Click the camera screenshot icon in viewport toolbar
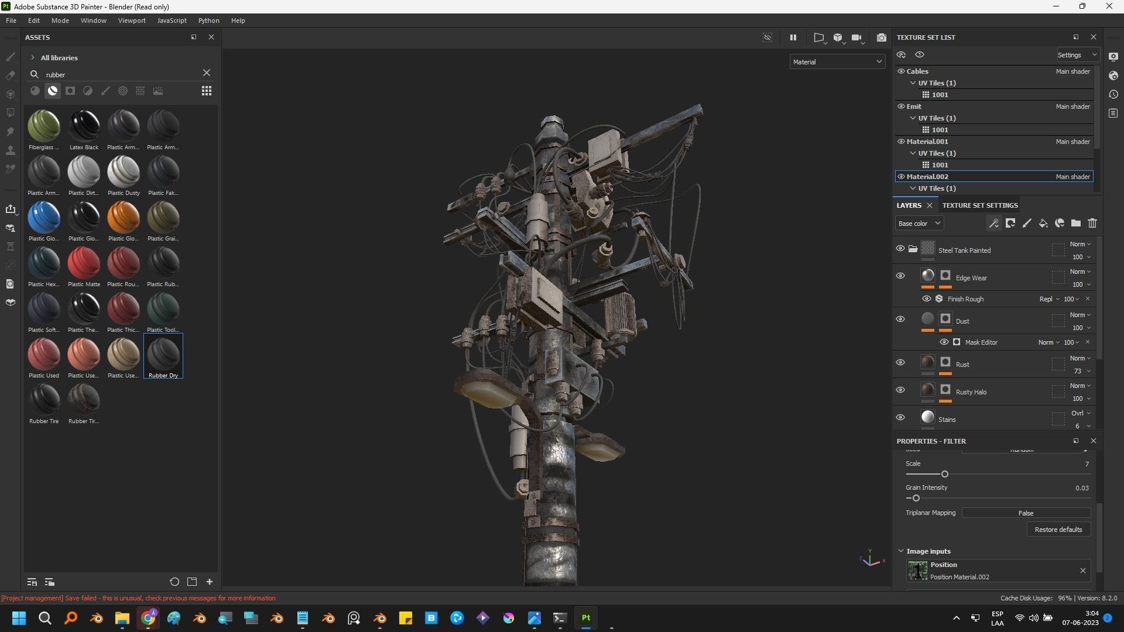Screen dimensions: 1124x632 tap(881, 37)
